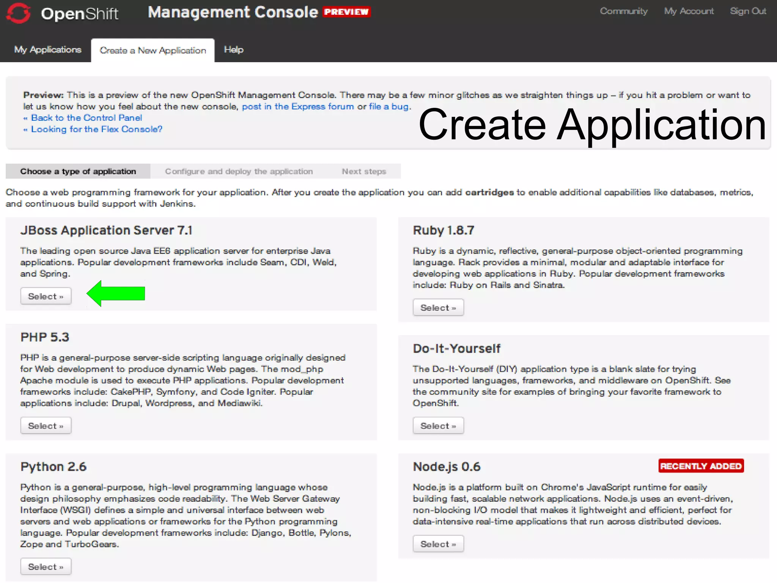Click the OpenShift logo icon
The width and height of the screenshot is (777, 583).
(18, 13)
